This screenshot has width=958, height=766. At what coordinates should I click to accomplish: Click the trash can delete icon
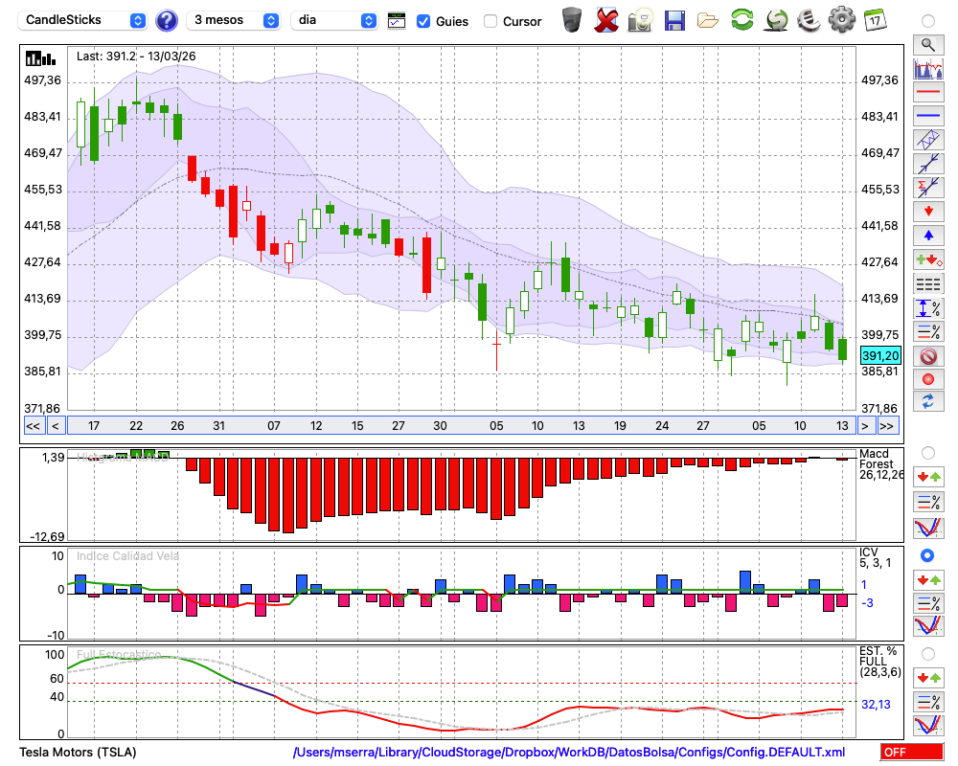[x=572, y=20]
